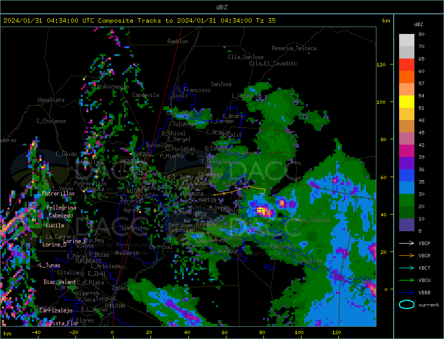Image resolution: width=444 pixels, height=339 pixels.
Task: Select the slate 10-5 dBZ swatch
Action: coord(407,225)
